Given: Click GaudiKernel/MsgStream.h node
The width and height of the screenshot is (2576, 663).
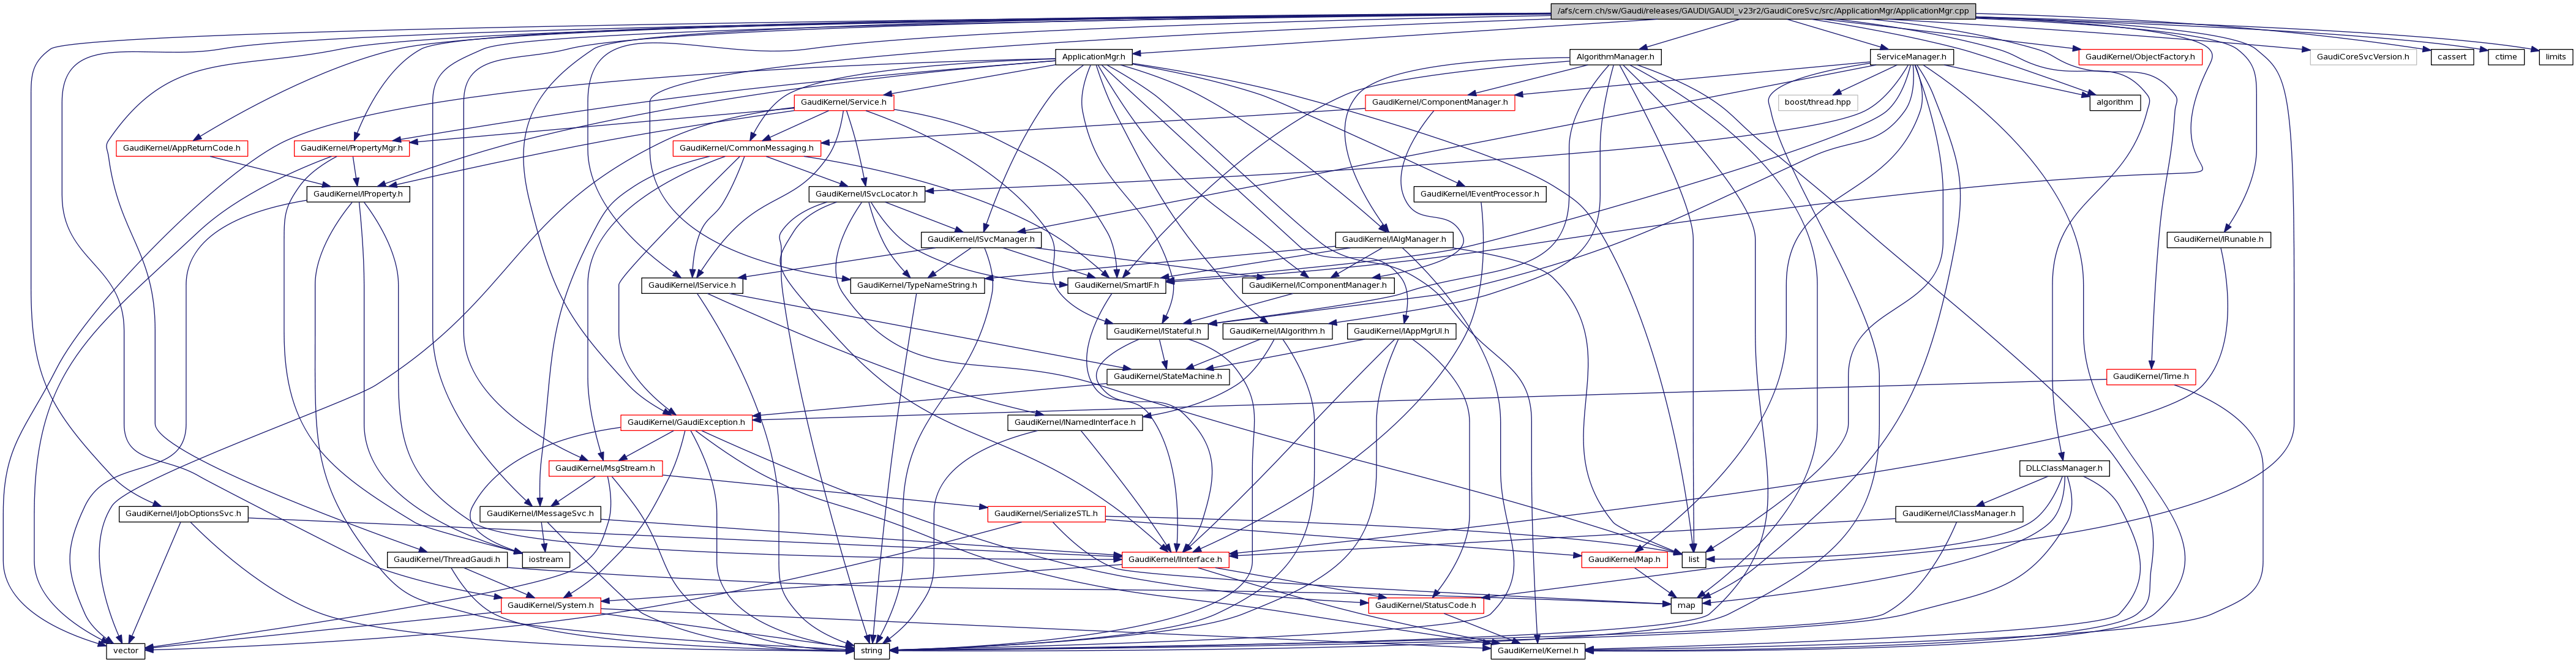Looking at the screenshot, I should [605, 468].
